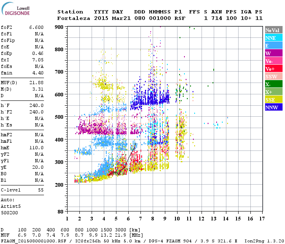Screen dimensions: 285x244
Task: Click the SSE yellow legend swatch
Action: (274, 99)
